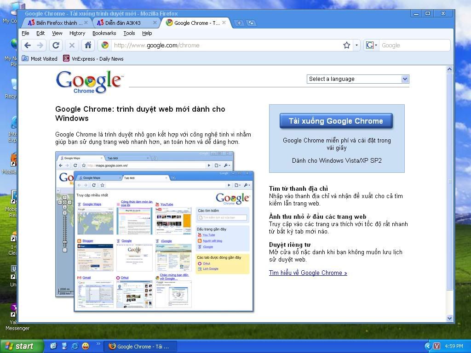471x353 pixels.
Task: Click the Chrome site icon in address bar
Action: (x=105, y=46)
